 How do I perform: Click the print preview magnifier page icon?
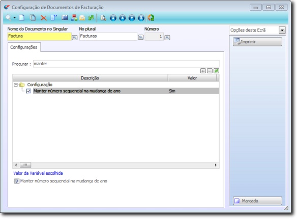103,18
